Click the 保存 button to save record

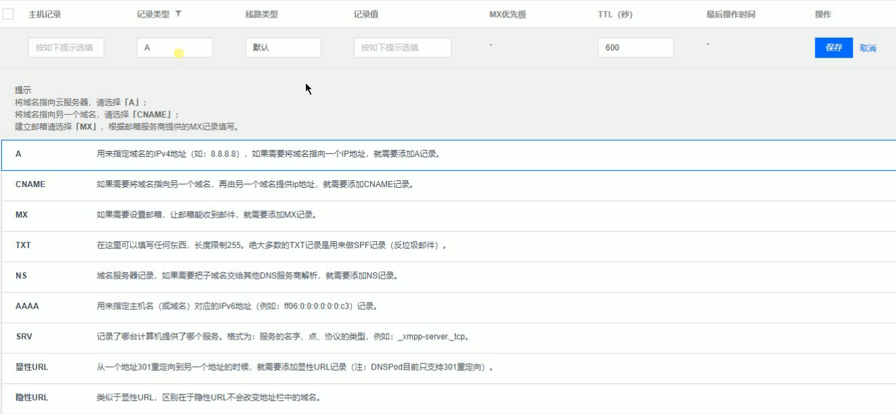[833, 47]
